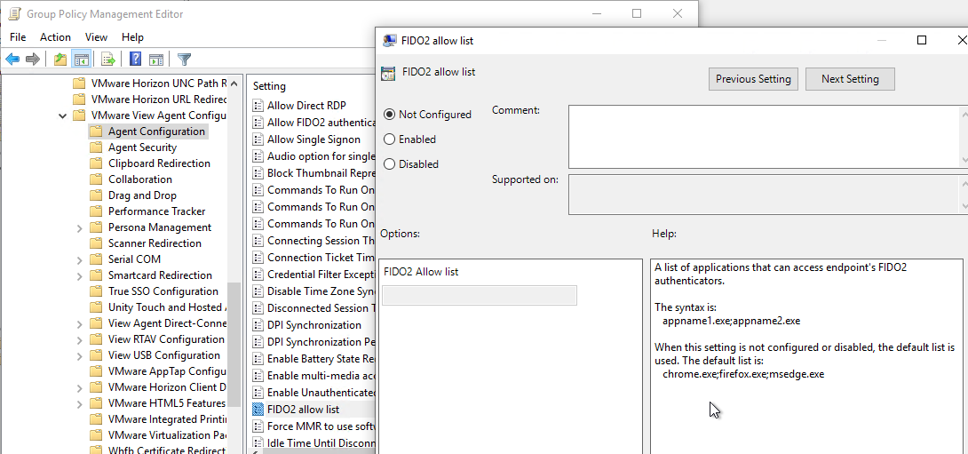Click the Allow Single Signon policy icon
Image resolution: width=968 pixels, height=454 pixels.
pos(258,139)
